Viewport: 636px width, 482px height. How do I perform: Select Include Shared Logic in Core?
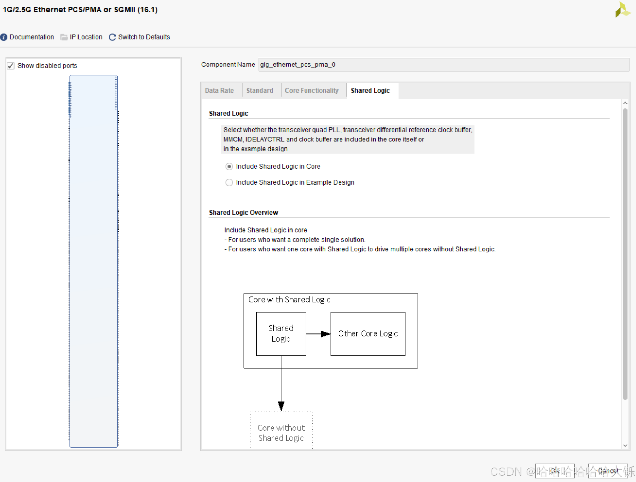pos(229,167)
